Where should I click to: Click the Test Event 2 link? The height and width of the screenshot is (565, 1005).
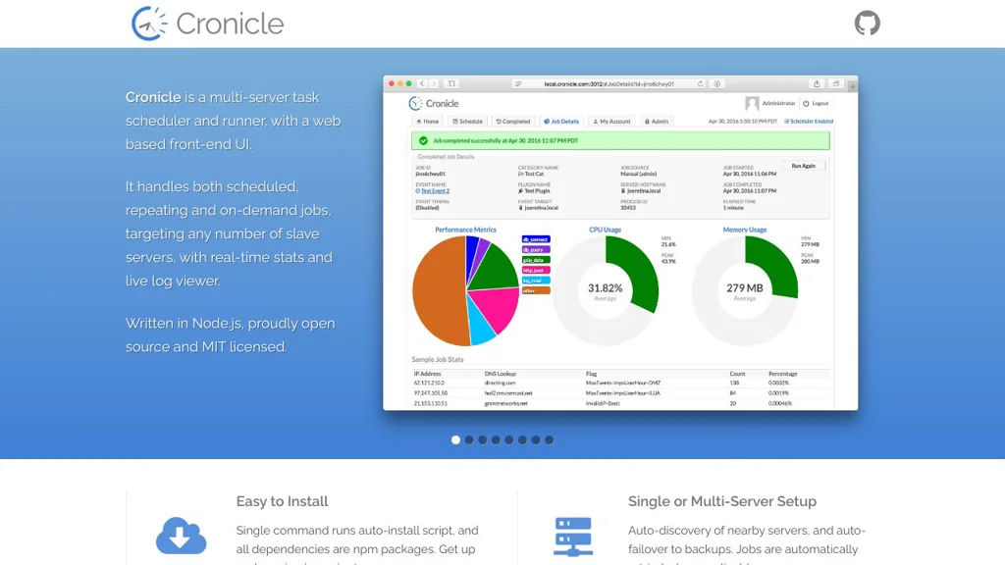pyautogui.click(x=435, y=191)
